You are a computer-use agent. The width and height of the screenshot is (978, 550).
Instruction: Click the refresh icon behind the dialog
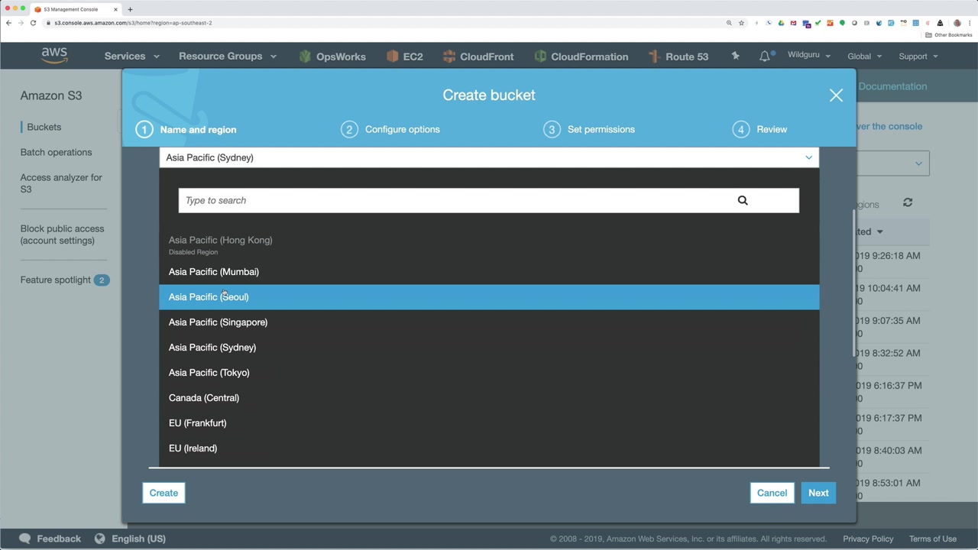(x=908, y=202)
